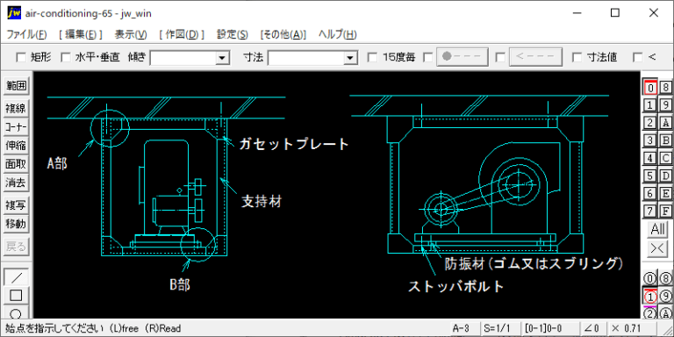Enable the 矩形 rectangle checkbox
The height and width of the screenshot is (337, 674).
click(21, 57)
